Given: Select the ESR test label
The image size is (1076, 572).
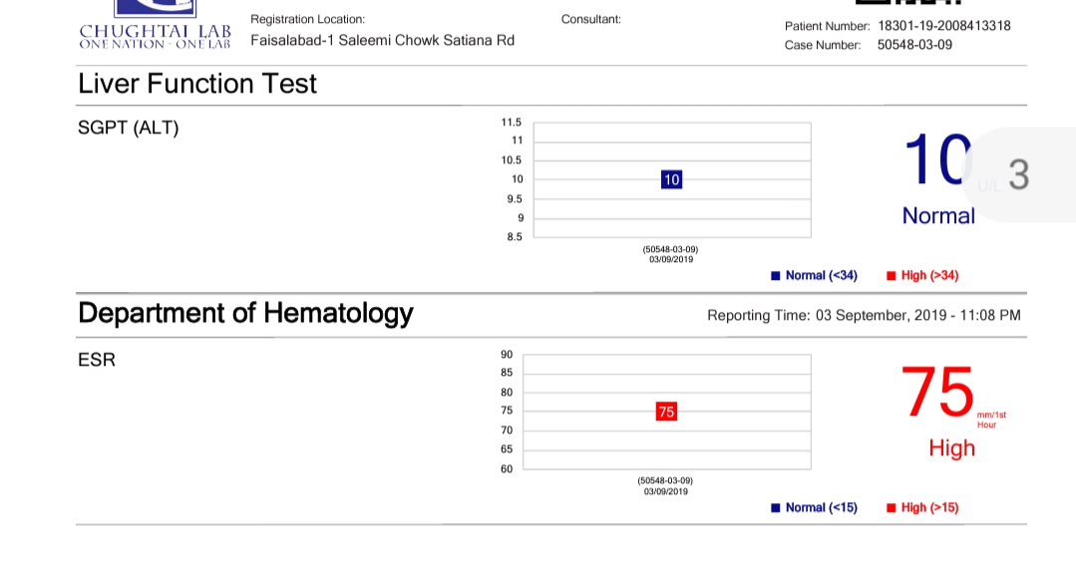Looking at the screenshot, I should (97, 360).
